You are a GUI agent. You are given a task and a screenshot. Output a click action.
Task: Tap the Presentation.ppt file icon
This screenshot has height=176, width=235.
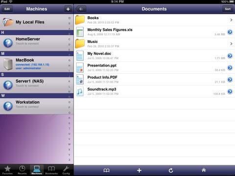click(80, 67)
